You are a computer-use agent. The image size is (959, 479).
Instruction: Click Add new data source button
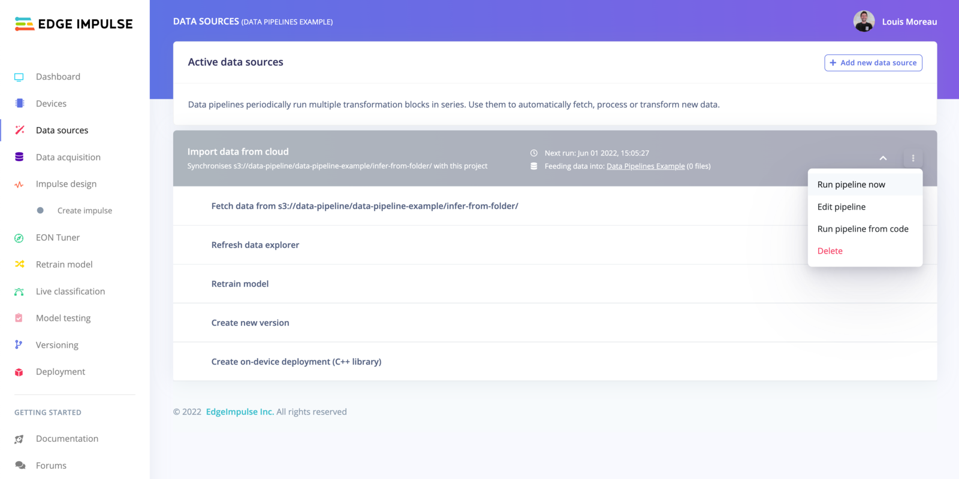point(873,63)
